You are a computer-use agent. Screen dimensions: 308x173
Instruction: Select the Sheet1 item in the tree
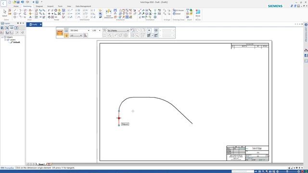pyautogui.click(x=10, y=37)
